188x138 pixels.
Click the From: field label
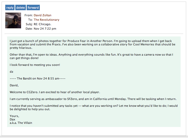[x=28, y=15]
